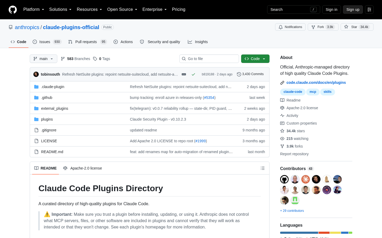Star the claude-plugins-official repository
Screen dimensions: 382x238
[357, 27]
